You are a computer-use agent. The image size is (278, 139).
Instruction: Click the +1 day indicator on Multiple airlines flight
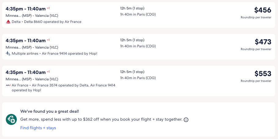point(48,40)
